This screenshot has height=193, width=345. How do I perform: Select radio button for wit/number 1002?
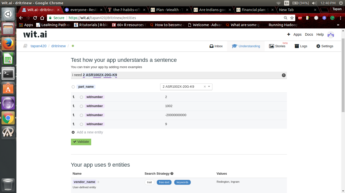[81, 106]
